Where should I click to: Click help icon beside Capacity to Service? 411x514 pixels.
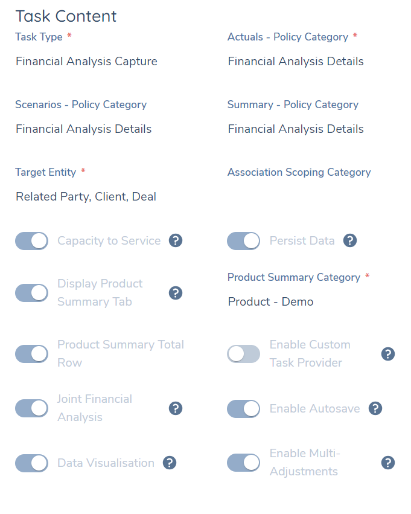[x=176, y=241]
